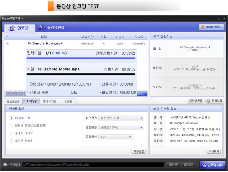Click the save folder path field

point(93,165)
